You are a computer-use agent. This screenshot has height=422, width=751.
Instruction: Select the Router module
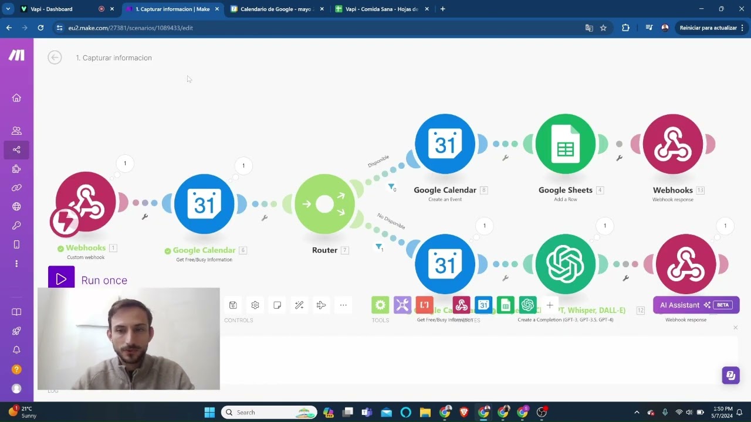324,204
